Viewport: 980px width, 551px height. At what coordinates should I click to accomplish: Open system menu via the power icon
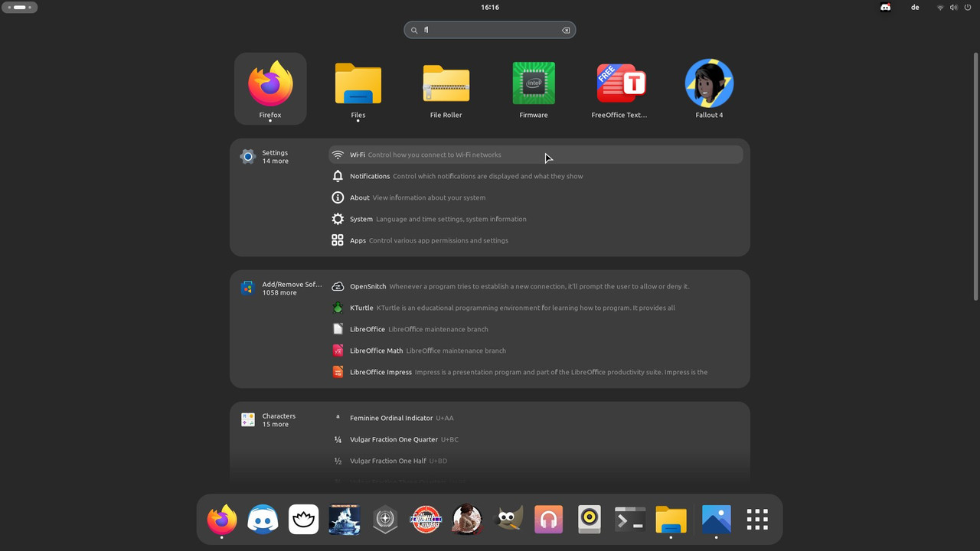[968, 7]
